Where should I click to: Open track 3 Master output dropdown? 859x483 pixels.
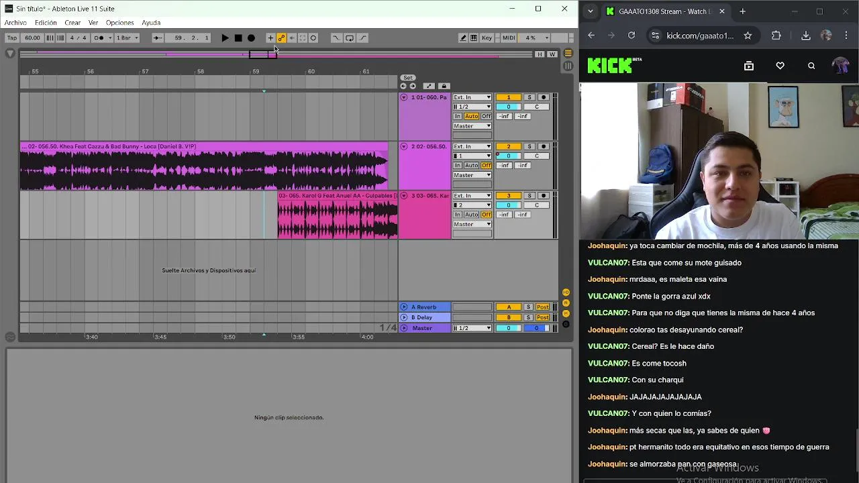(x=472, y=224)
